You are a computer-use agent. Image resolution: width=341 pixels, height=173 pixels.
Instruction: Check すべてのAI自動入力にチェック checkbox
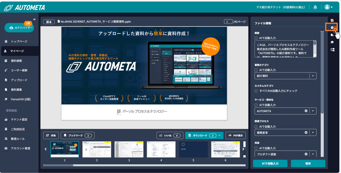(x=256, y=91)
